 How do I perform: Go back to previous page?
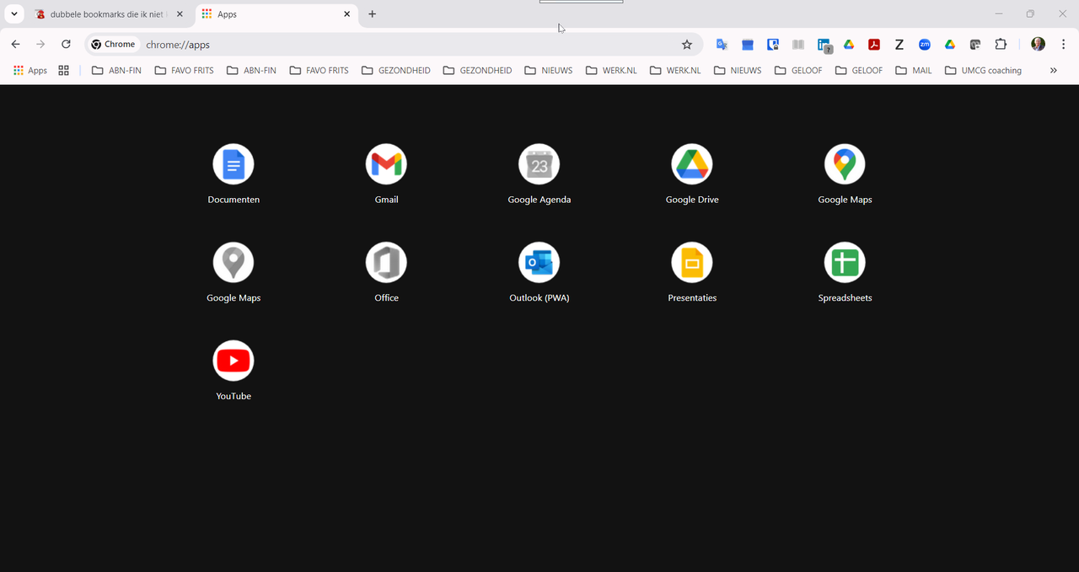tap(15, 45)
